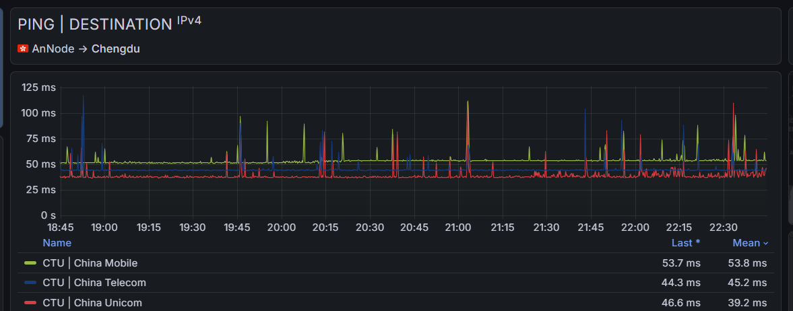This screenshot has width=793, height=311.
Task: Open the blue China Telecom color swatch
Action: (x=30, y=283)
